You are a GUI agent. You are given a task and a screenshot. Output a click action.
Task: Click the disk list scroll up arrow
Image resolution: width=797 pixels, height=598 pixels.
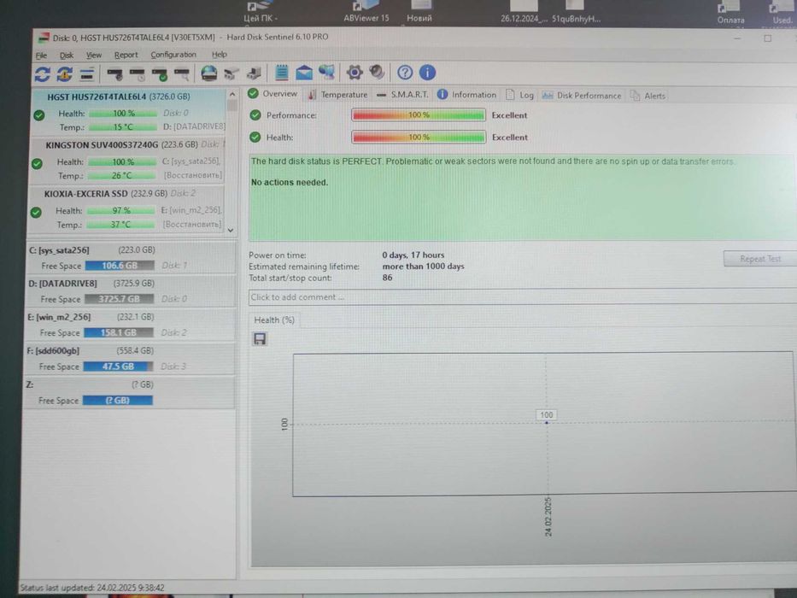tap(232, 95)
